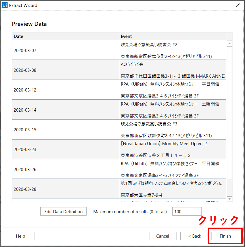Click the scrollbar down arrow in preview table
246x247 pixels.
tap(229, 199)
